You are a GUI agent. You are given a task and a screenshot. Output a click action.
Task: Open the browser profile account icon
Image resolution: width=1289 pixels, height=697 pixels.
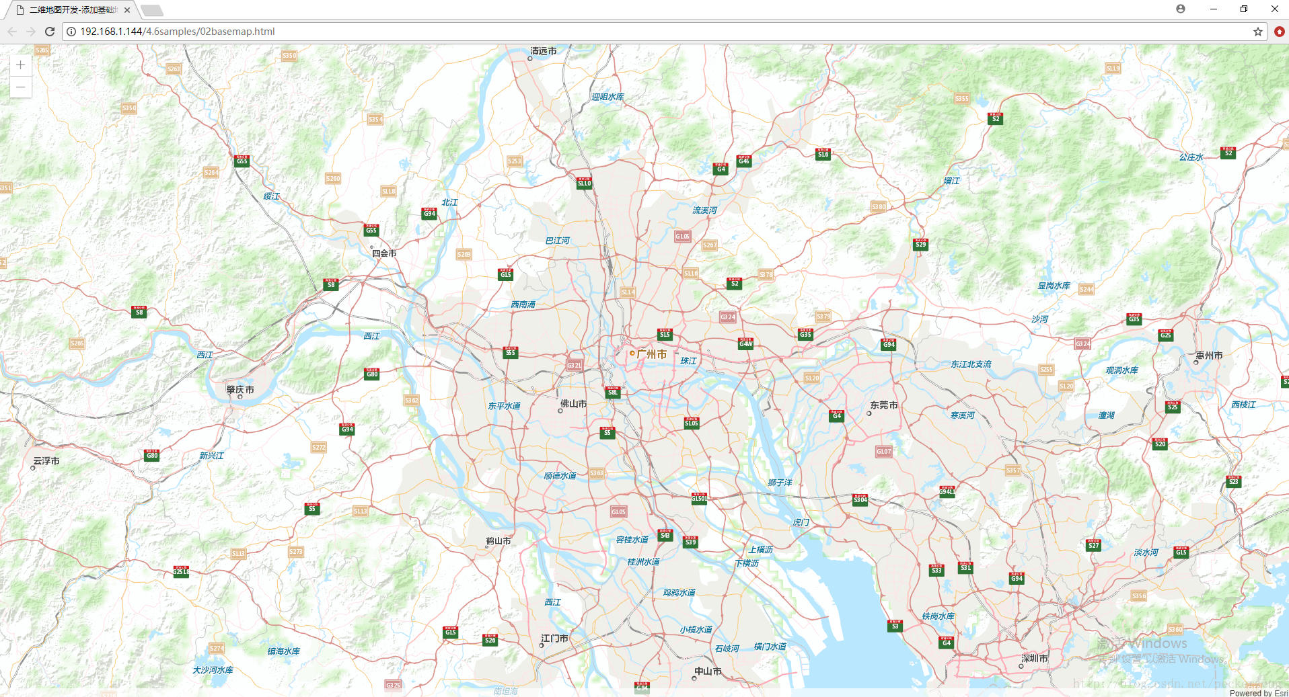[1181, 9]
